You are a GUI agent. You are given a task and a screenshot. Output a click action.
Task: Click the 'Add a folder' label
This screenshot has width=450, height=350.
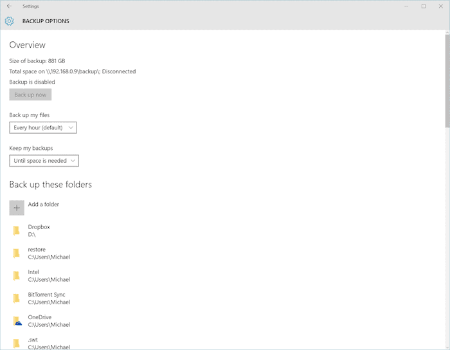(x=44, y=205)
